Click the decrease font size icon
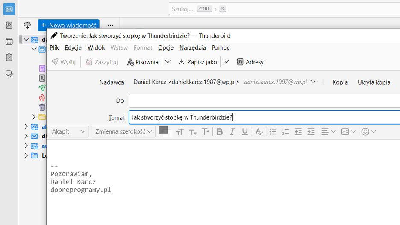Image resolution: width=400 pixels, height=225 pixels. pos(193,132)
